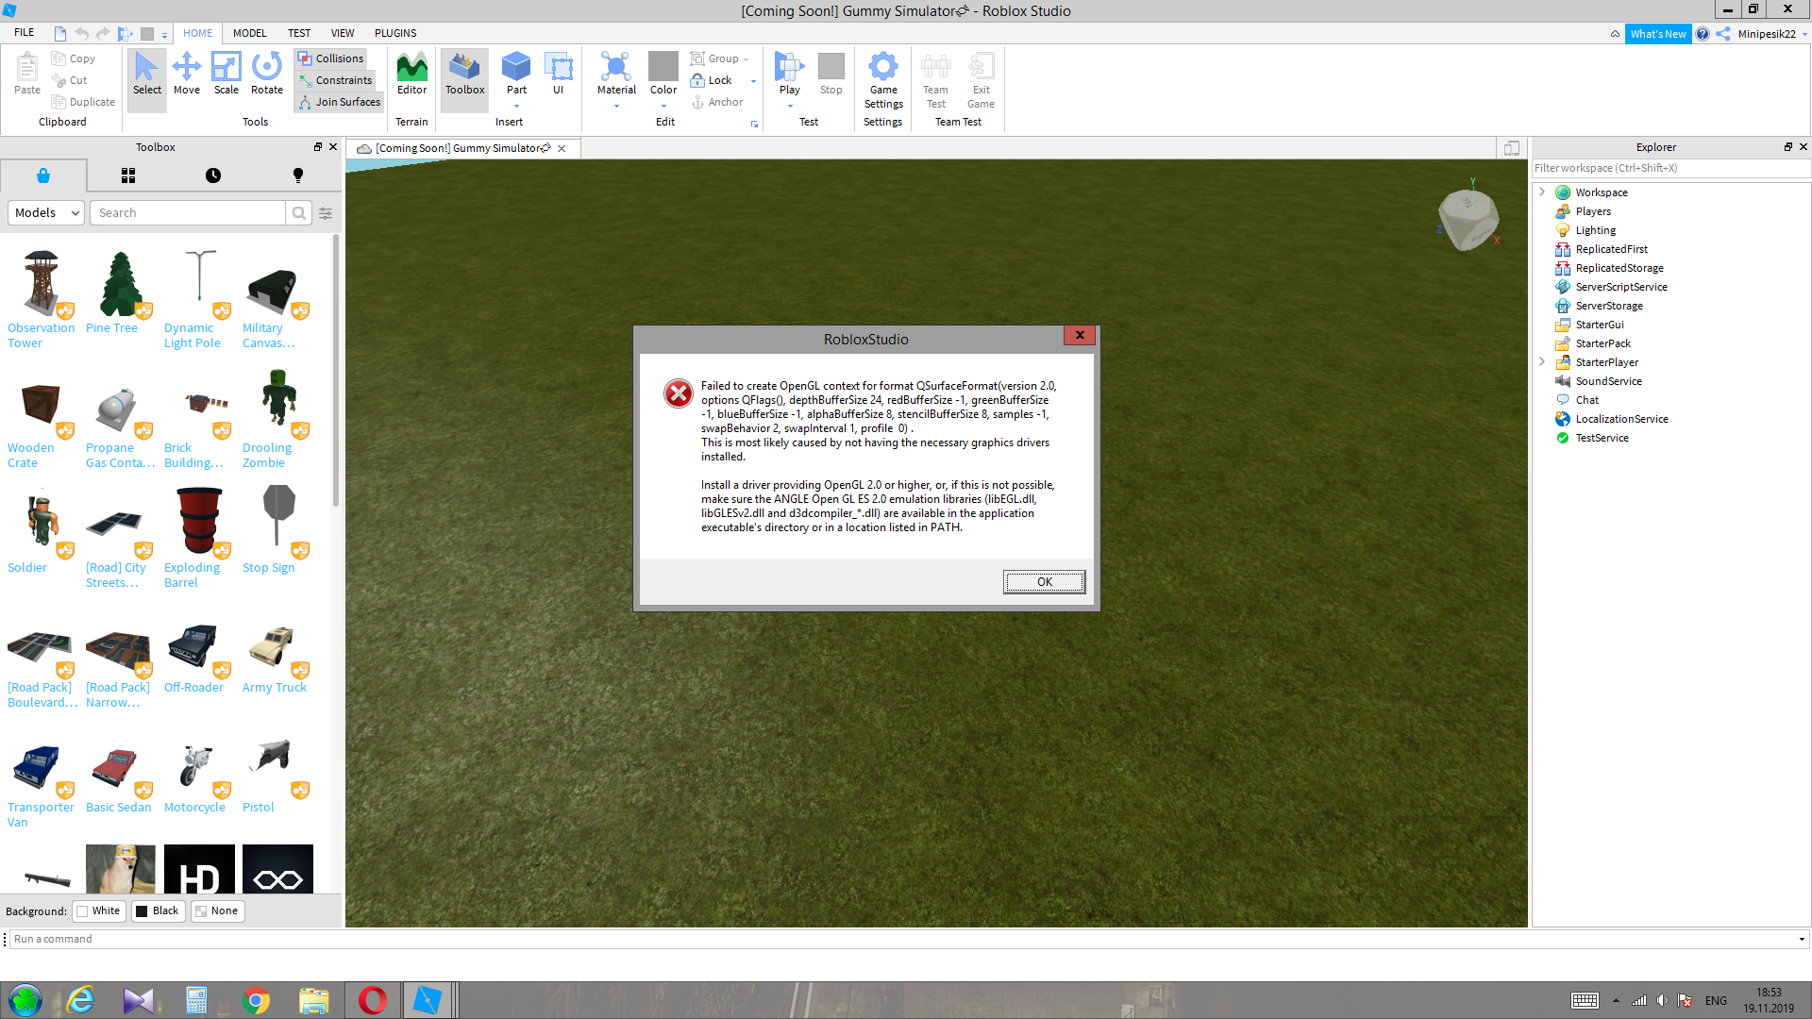
Task: Toggle the Collisions option
Action: click(x=330, y=58)
